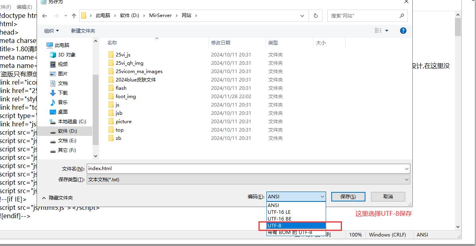Select the picture folder
This screenshot has width=476, height=246.
click(x=124, y=121)
